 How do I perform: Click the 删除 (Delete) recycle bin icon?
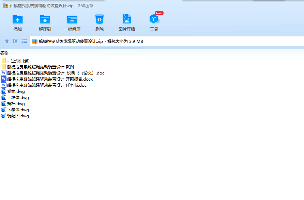[x=100, y=19]
